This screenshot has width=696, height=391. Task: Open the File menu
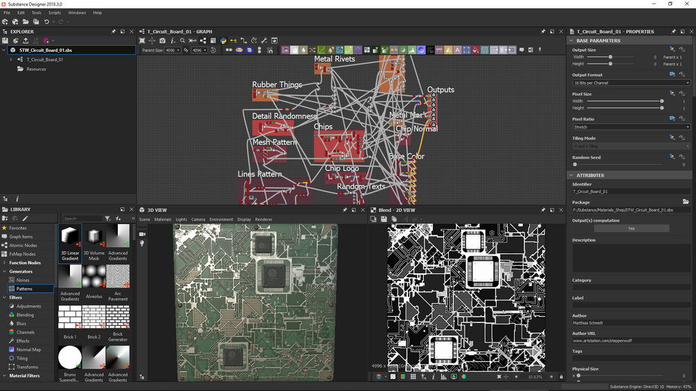point(7,13)
